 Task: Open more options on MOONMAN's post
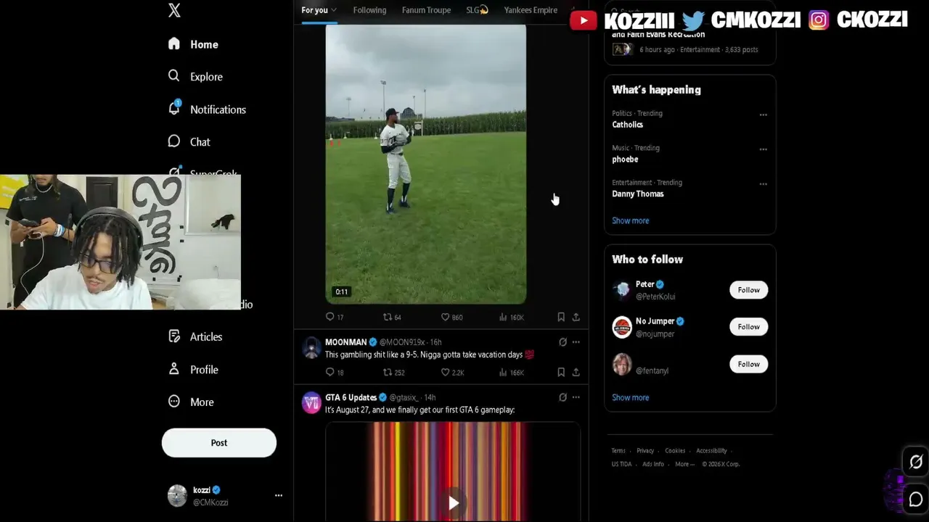(576, 342)
